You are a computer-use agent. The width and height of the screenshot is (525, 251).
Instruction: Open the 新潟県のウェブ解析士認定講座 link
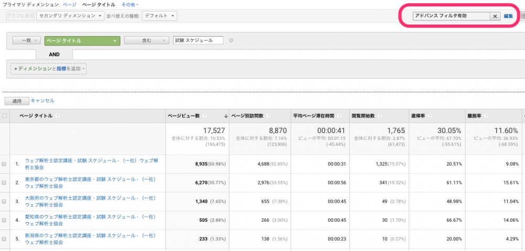(90, 239)
